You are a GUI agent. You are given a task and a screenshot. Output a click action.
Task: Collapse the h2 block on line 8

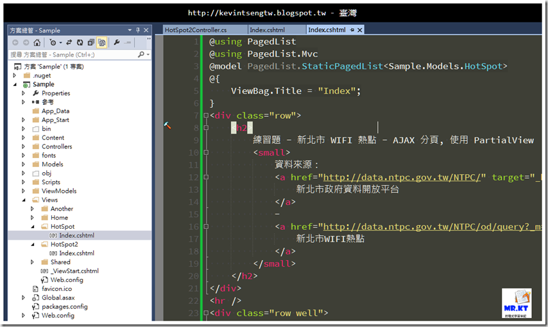(206, 128)
